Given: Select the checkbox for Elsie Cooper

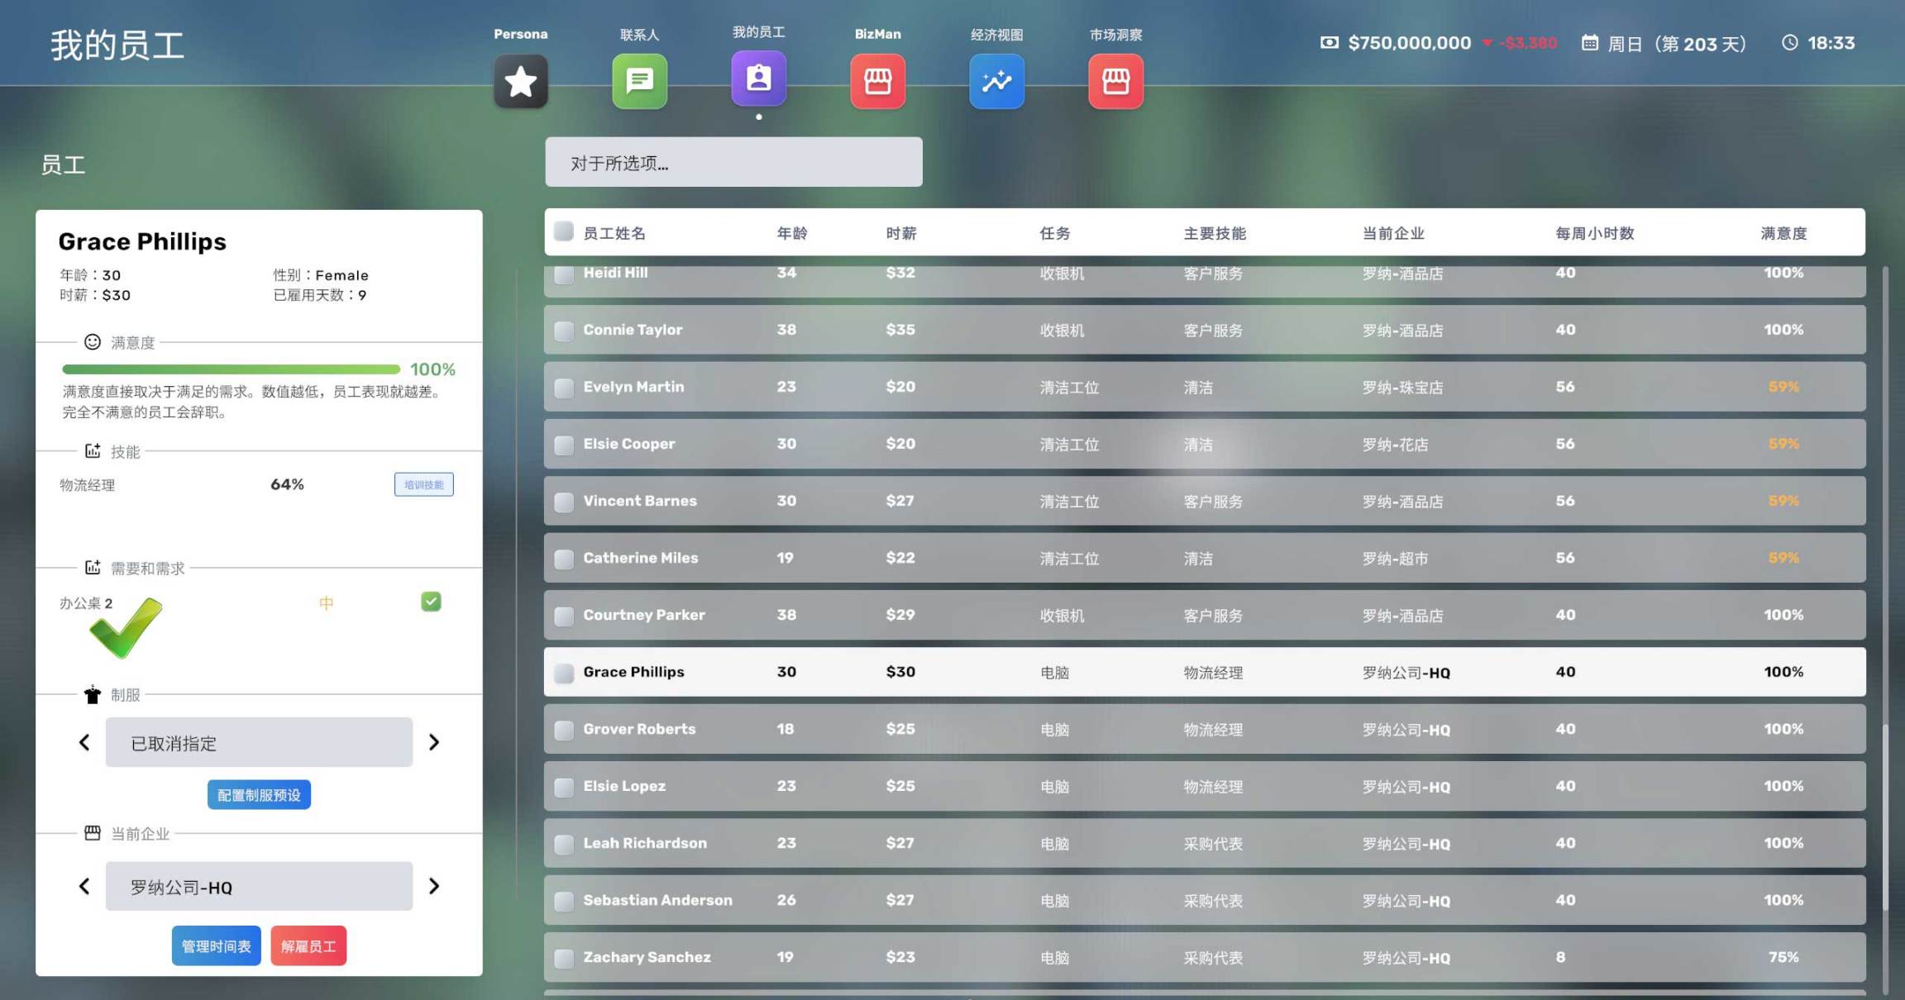Looking at the screenshot, I should 564,445.
